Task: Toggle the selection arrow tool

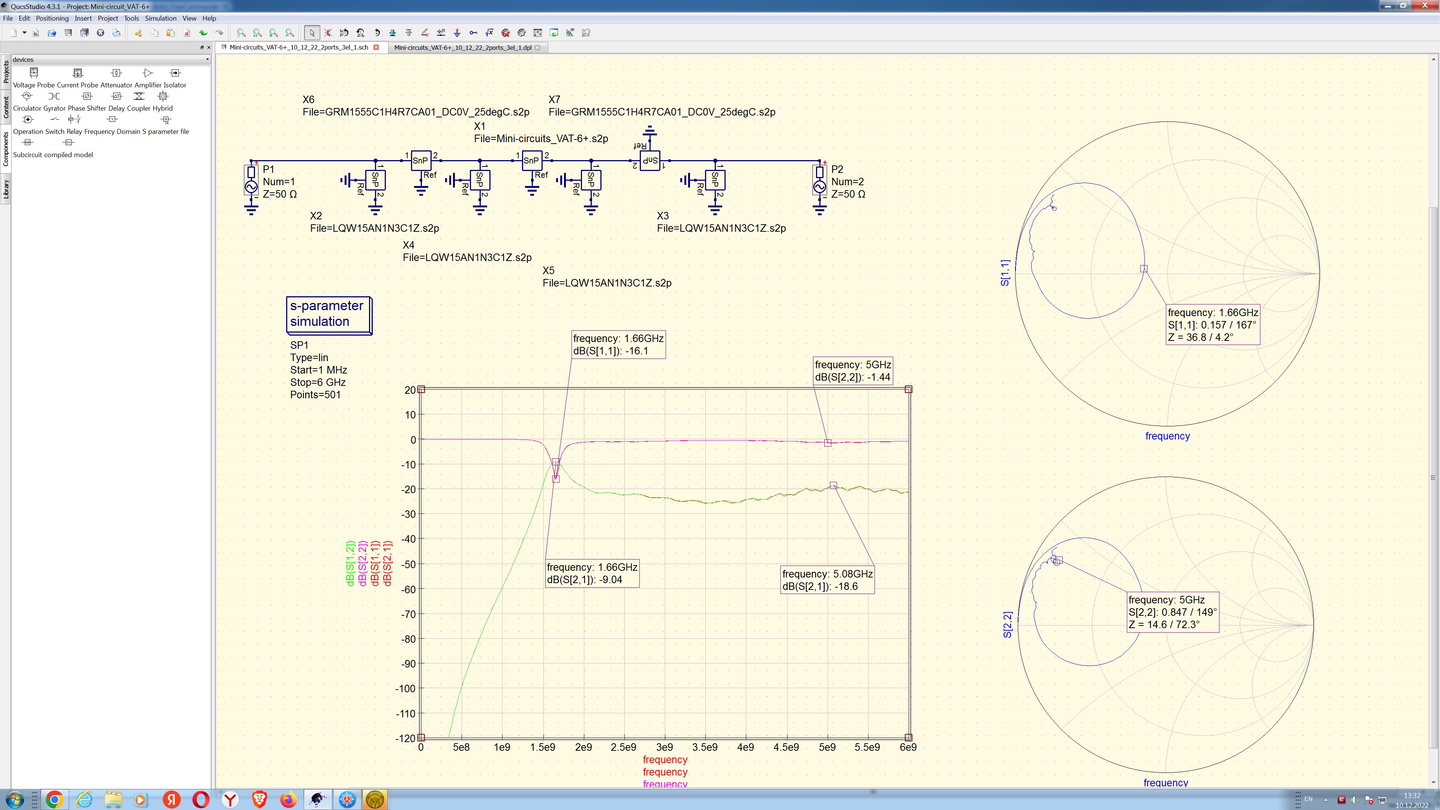Action: click(312, 33)
